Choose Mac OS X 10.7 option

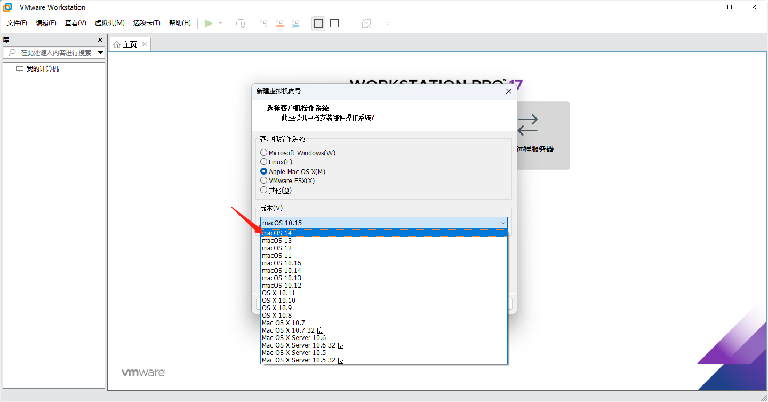click(384, 323)
